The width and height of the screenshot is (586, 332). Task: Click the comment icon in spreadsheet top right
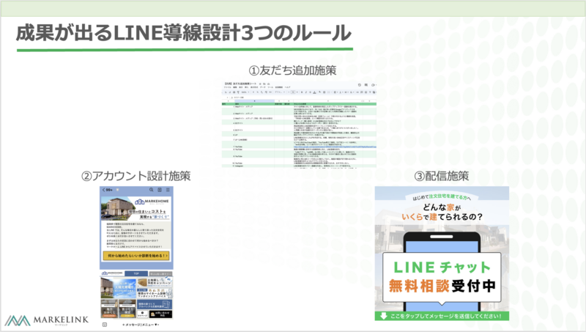point(366,85)
